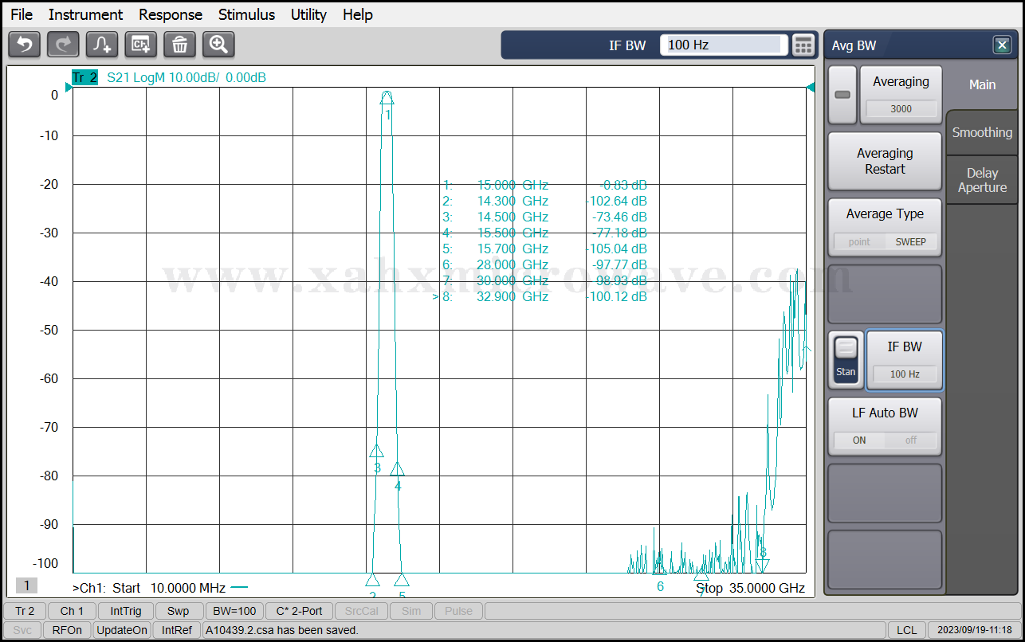The height and width of the screenshot is (642, 1025).
Task: Open the numeric keypad next to IF BW
Action: (x=803, y=45)
